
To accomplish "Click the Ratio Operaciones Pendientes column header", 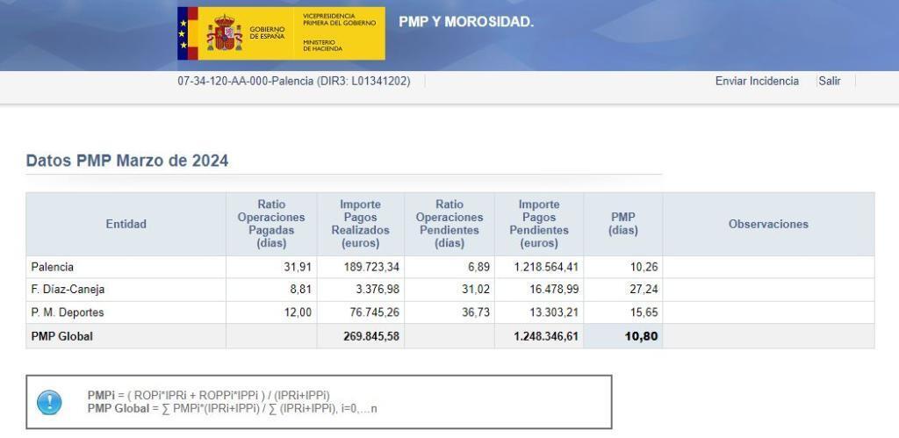I will 449,224.
